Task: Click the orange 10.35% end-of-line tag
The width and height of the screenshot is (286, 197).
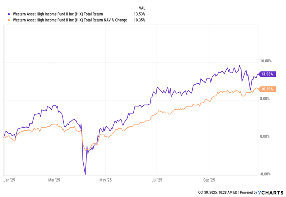Action: tap(267, 89)
